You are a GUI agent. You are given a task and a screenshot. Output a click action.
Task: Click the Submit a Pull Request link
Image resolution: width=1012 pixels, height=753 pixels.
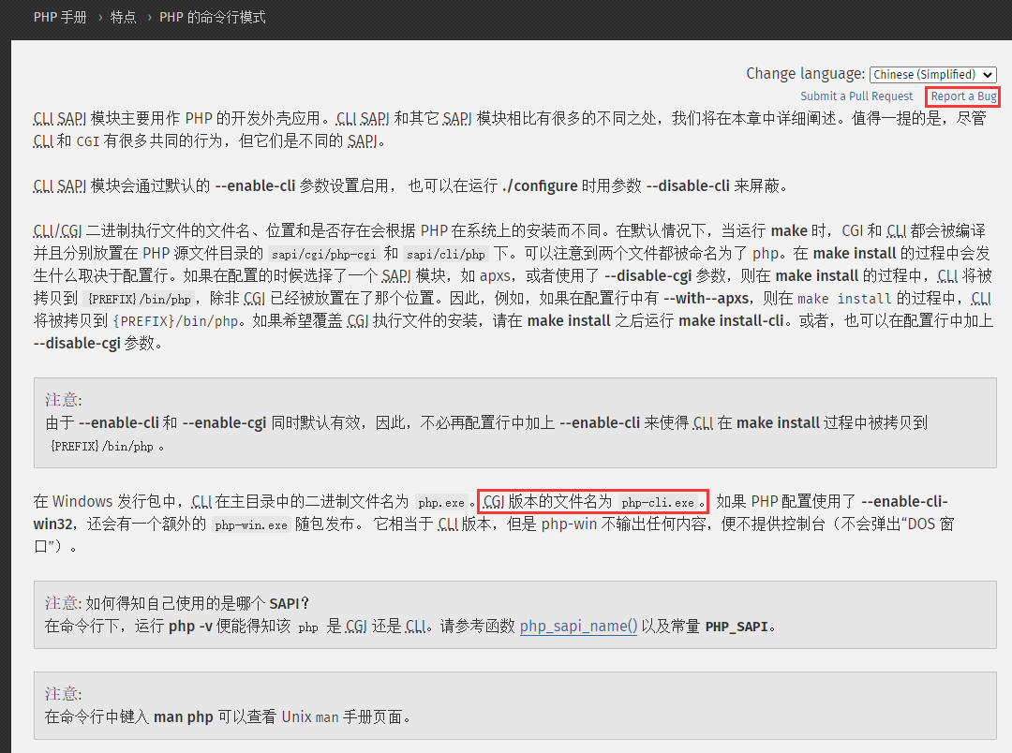[856, 96]
